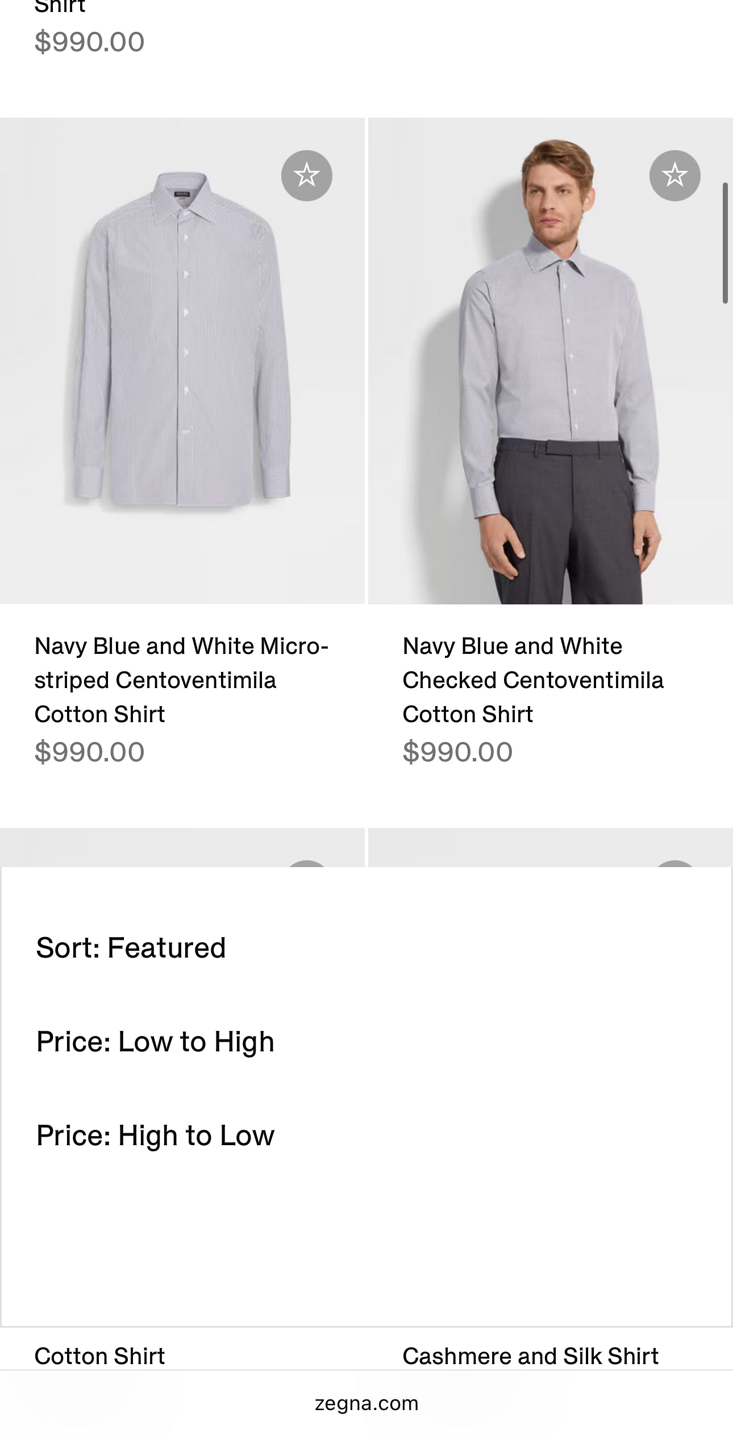Choose Price: Low to High sorting
This screenshot has width=733, height=1434.
155,1042
